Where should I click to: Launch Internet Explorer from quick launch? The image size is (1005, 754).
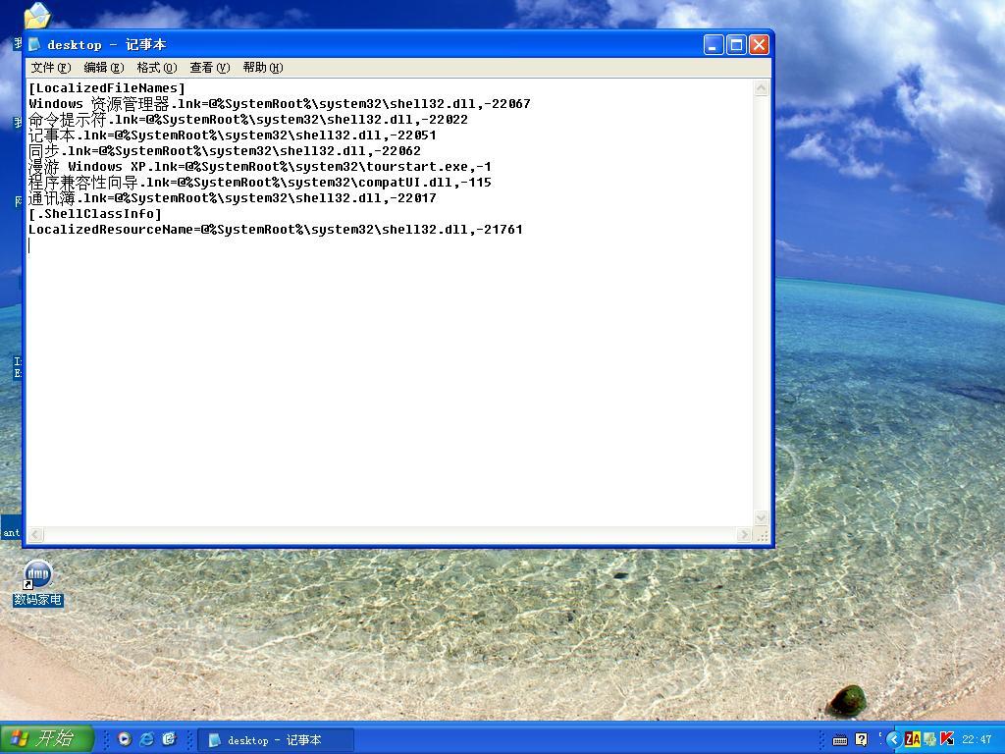(147, 739)
